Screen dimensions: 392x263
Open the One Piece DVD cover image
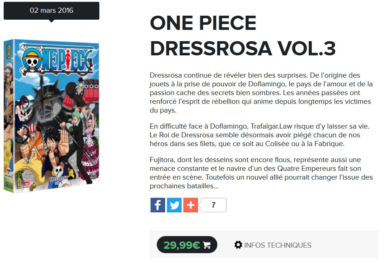52,116
